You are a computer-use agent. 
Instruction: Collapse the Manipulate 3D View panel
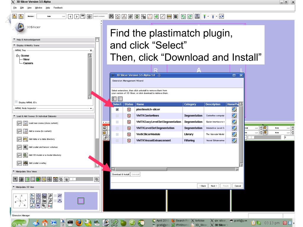14,187
